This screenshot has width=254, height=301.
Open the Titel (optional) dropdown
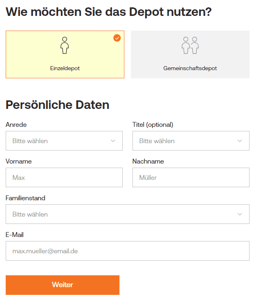(x=191, y=141)
